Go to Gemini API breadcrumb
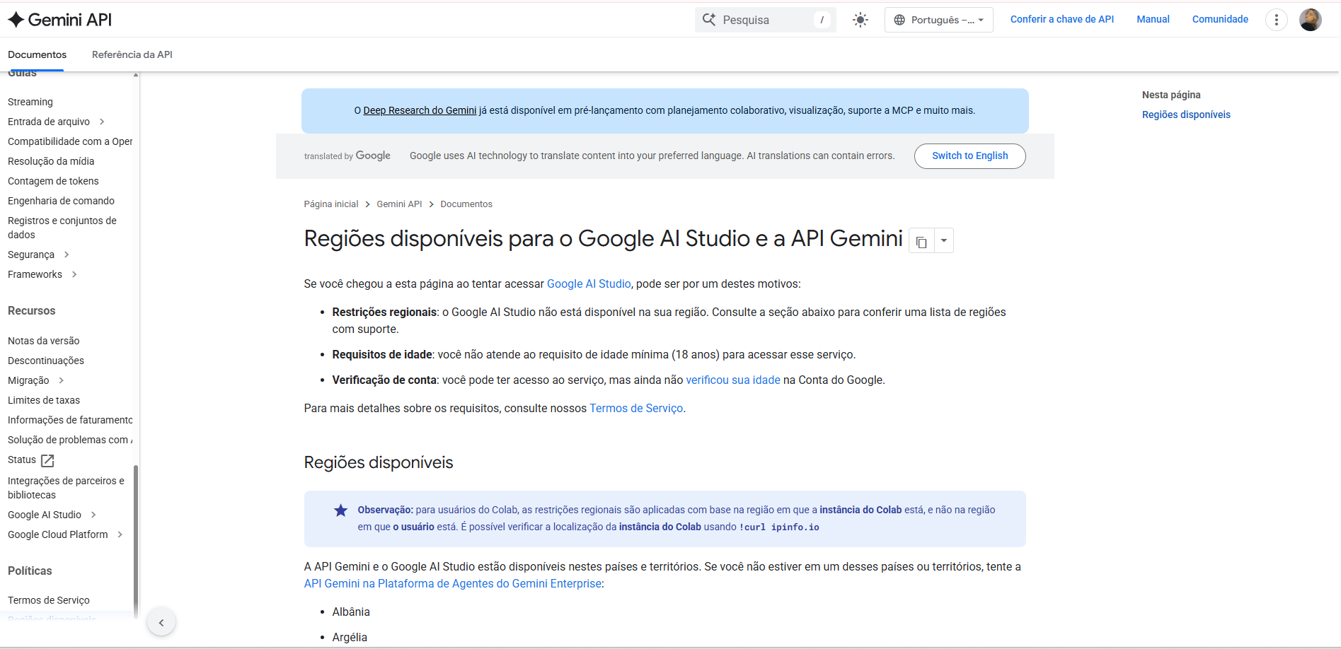Screen dimensions: 1341x649 (399, 204)
